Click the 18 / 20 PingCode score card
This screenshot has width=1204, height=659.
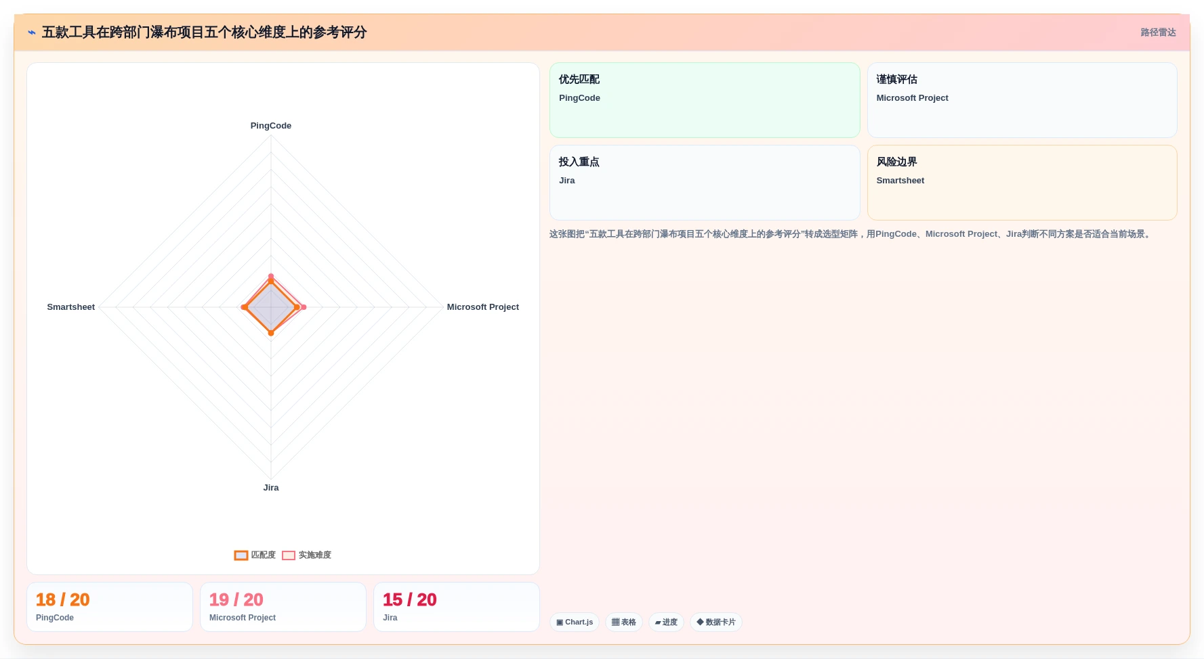[110, 607]
